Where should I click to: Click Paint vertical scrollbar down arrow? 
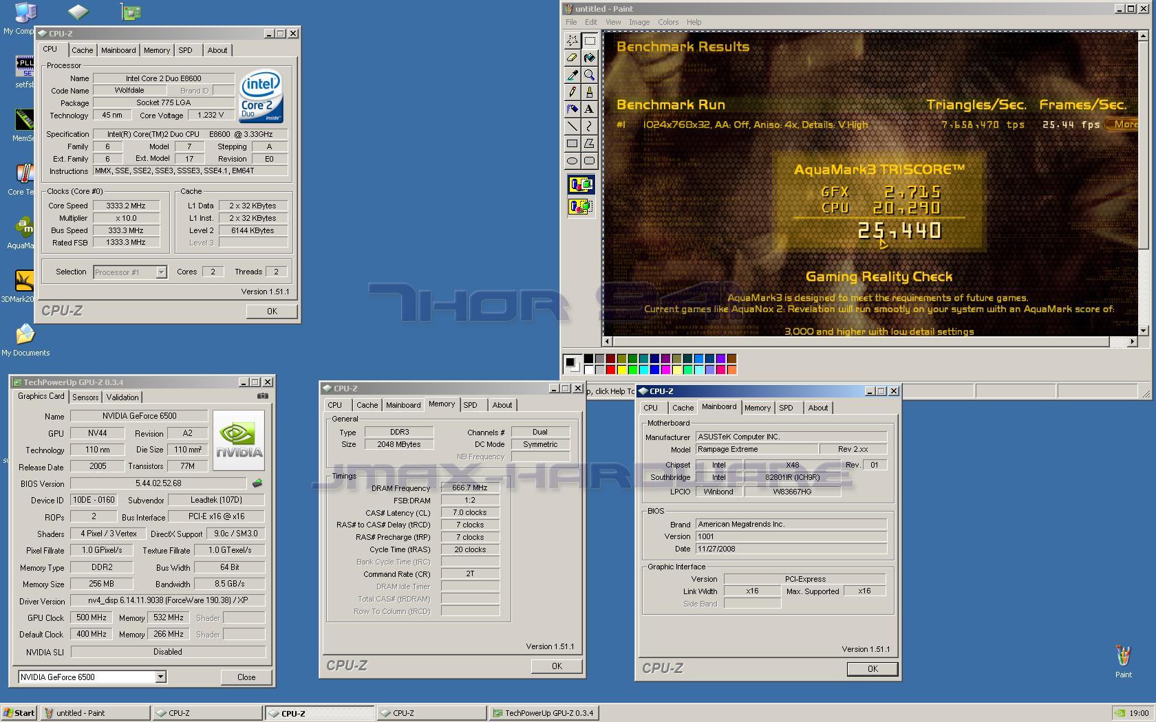(x=1143, y=331)
